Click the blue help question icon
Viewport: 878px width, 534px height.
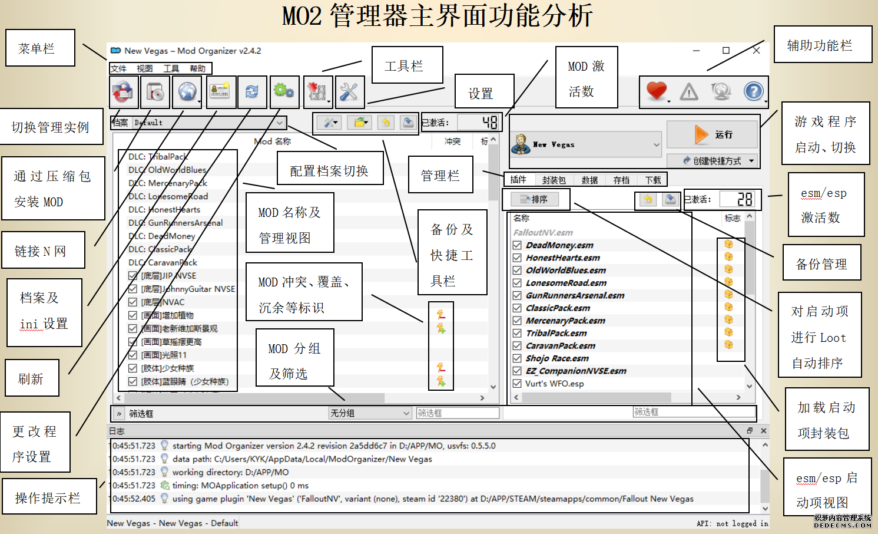(753, 91)
